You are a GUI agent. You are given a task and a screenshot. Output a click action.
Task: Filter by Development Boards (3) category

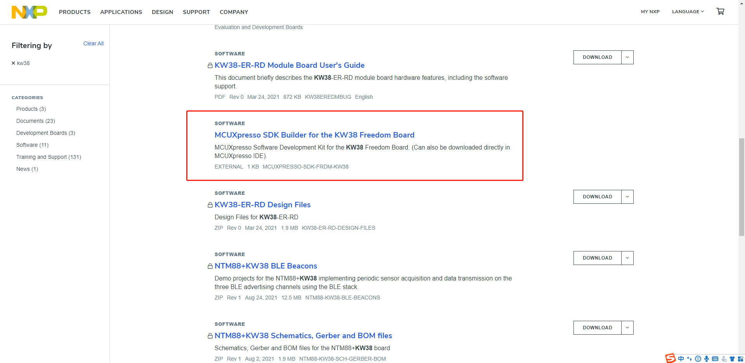tap(46, 133)
